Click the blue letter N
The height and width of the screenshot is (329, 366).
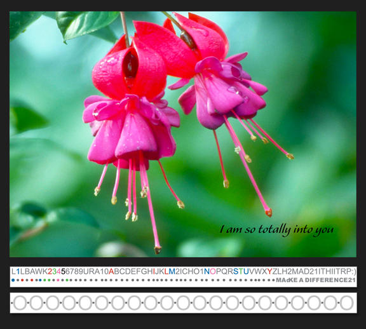point(207,271)
